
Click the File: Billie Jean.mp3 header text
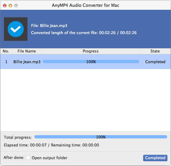pos(49,26)
